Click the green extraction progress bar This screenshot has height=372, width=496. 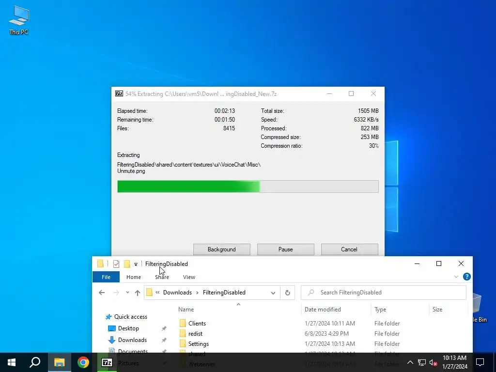tap(248, 186)
